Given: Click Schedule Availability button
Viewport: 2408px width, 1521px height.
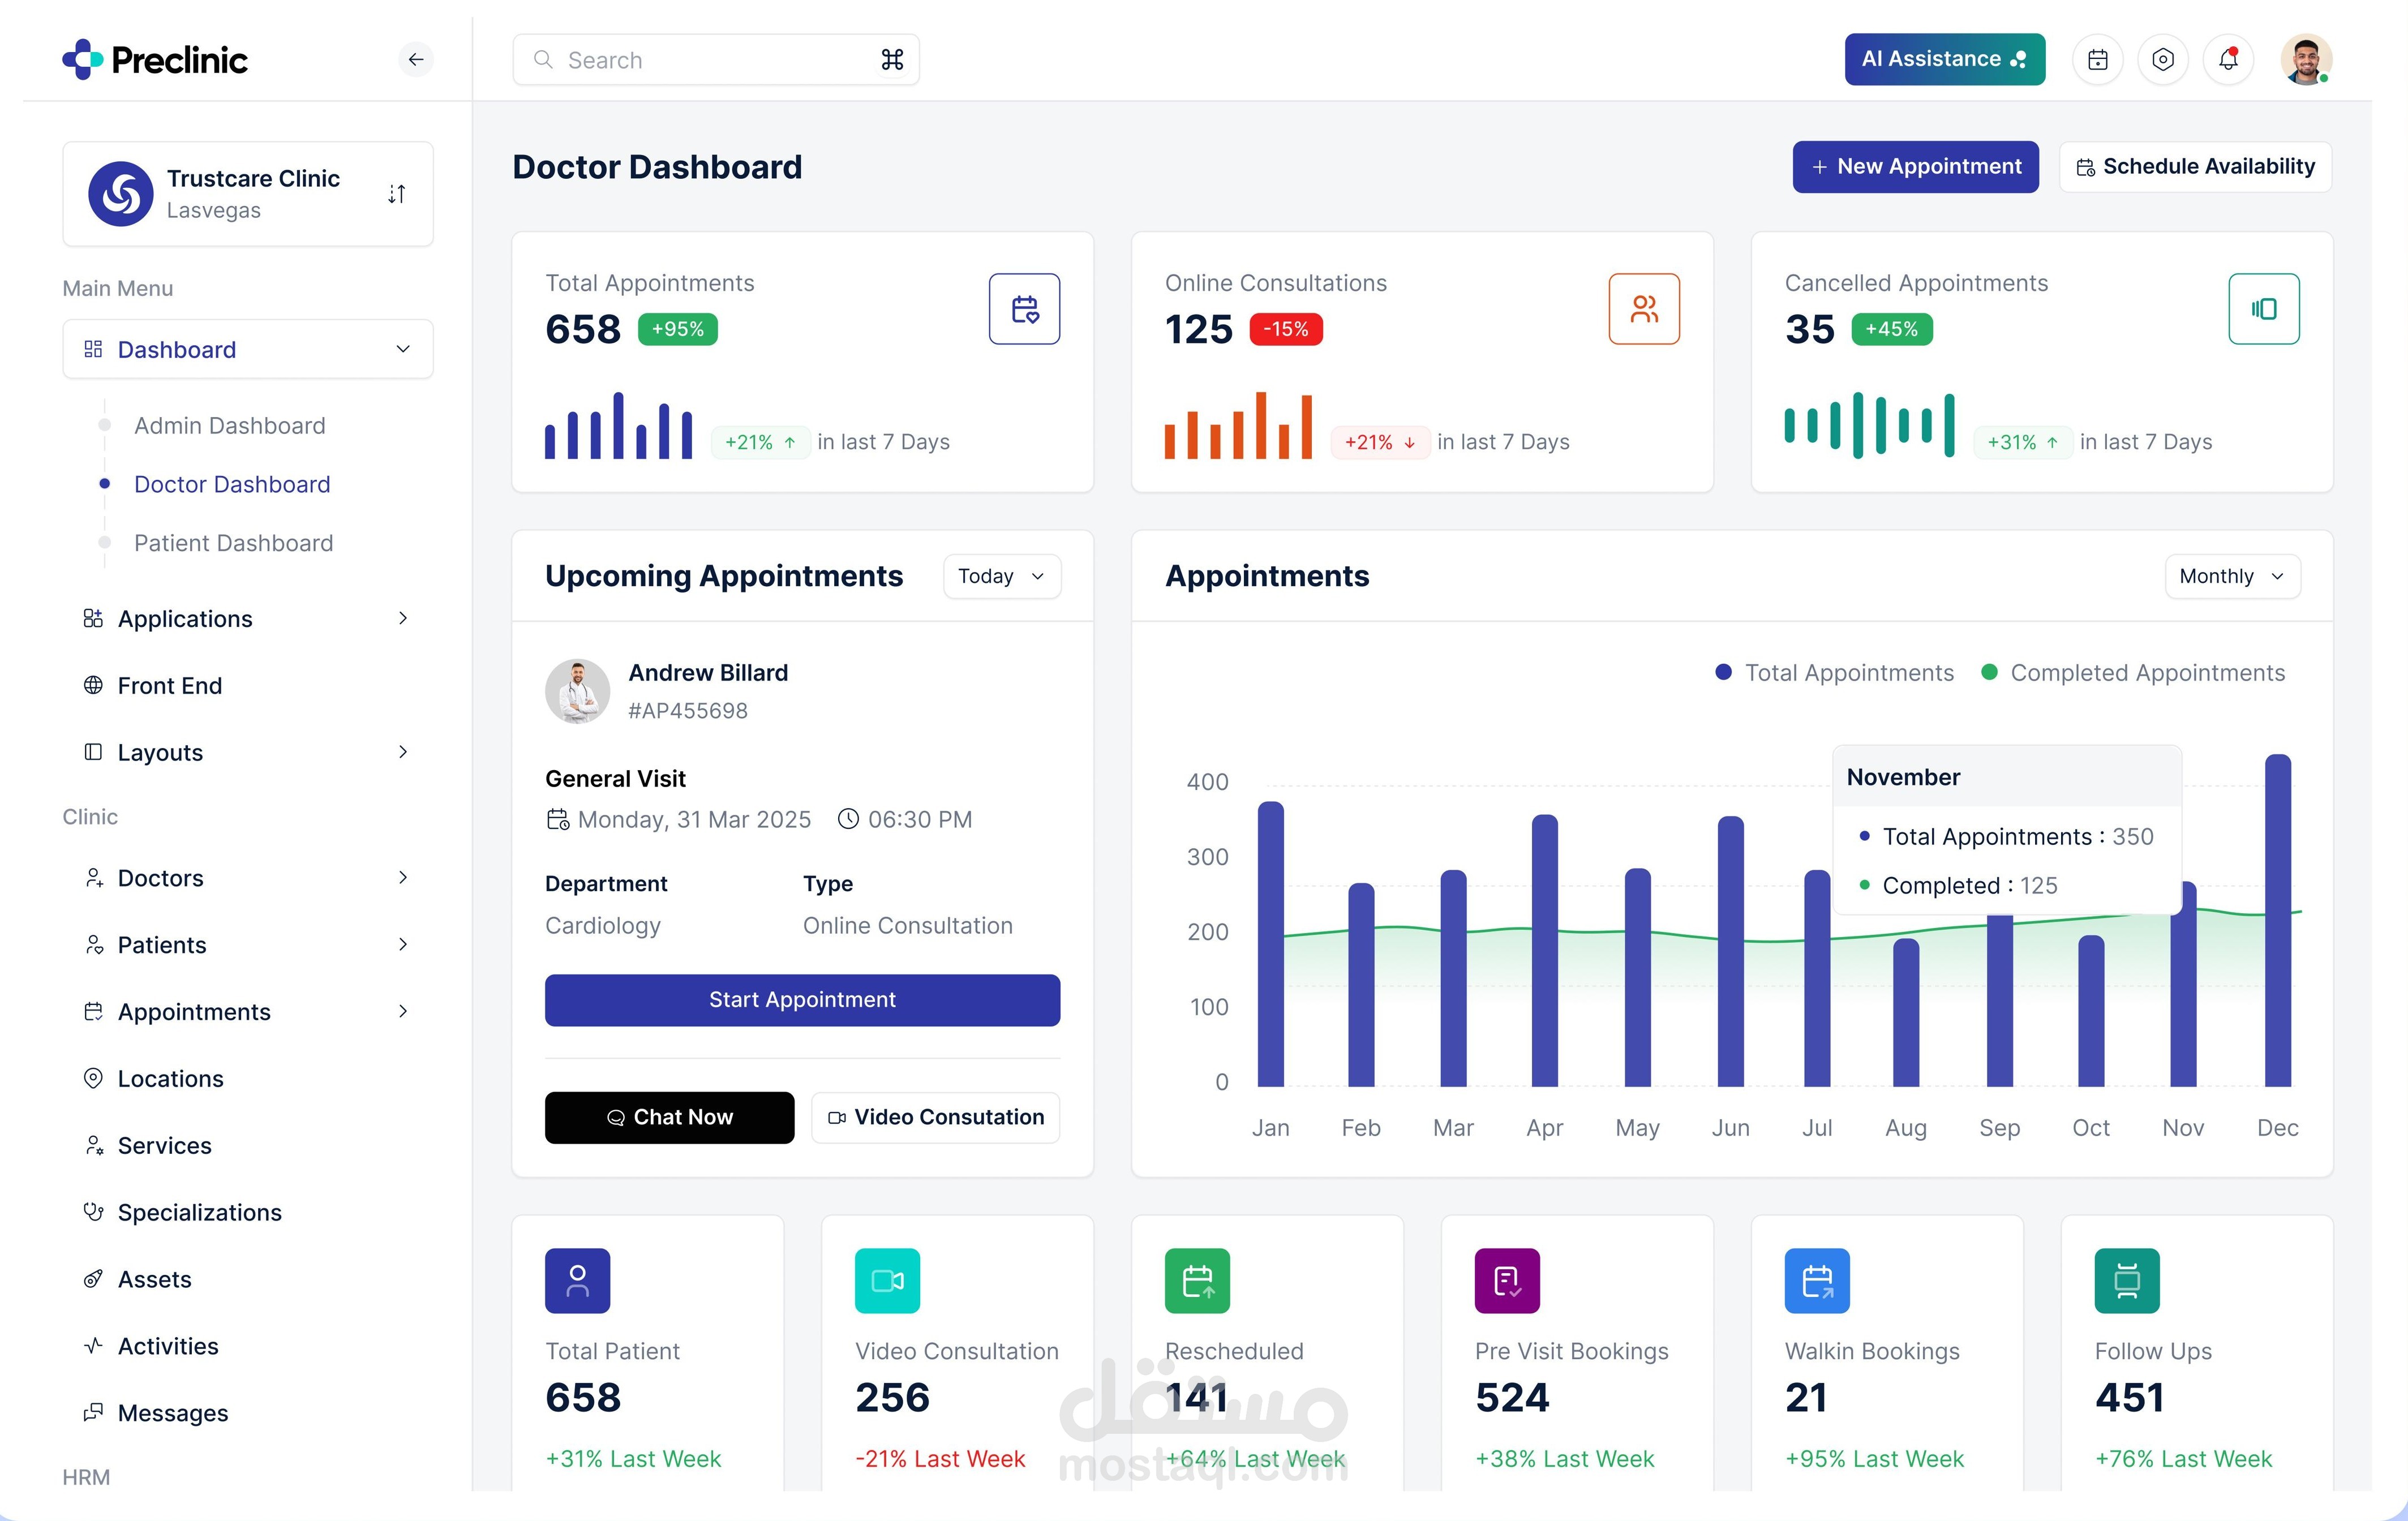Looking at the screenshot, I should coord(2196,167).
